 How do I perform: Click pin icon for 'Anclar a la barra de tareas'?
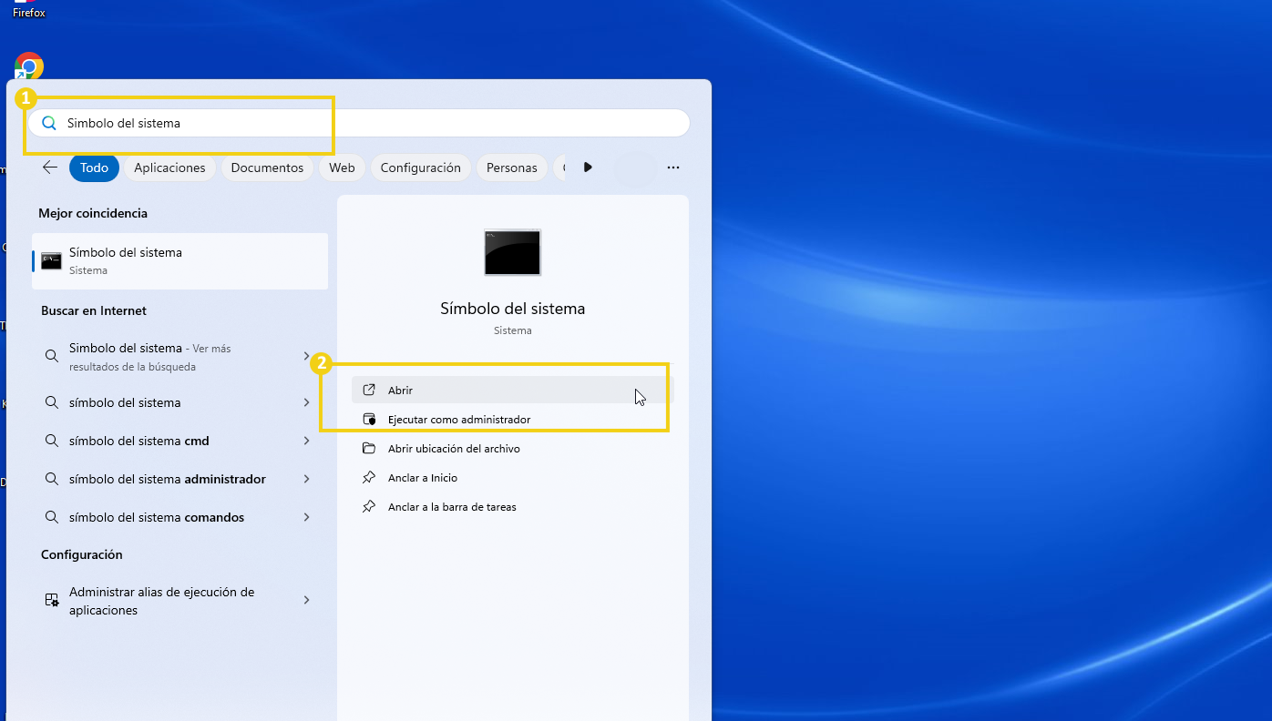coord(370,506)
